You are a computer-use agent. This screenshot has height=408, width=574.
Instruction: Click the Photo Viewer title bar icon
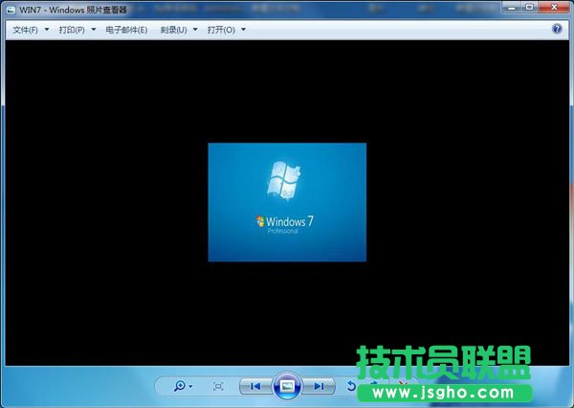[11, 10]
